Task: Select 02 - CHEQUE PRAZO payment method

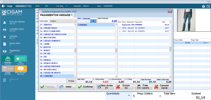Action: coord(57,28)
